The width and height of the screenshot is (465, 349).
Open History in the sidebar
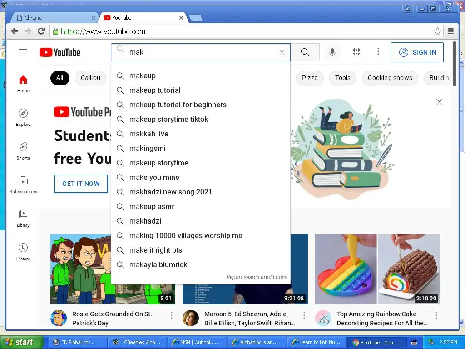point(23,252)
